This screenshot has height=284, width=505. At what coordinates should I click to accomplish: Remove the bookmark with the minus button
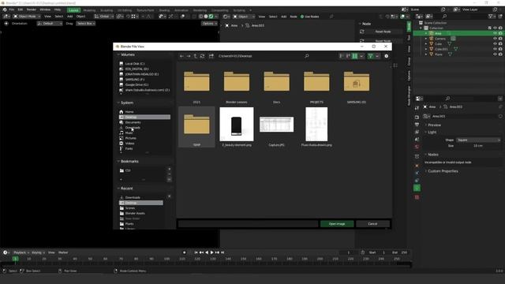click(x=170, y=174)
